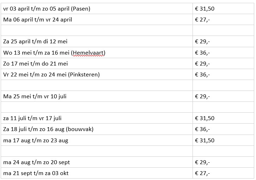The height and width of the screenshot is (180, 256).
Task: Select the € 27,- price for 21 sept period
Action: click(x=202, y=173)
